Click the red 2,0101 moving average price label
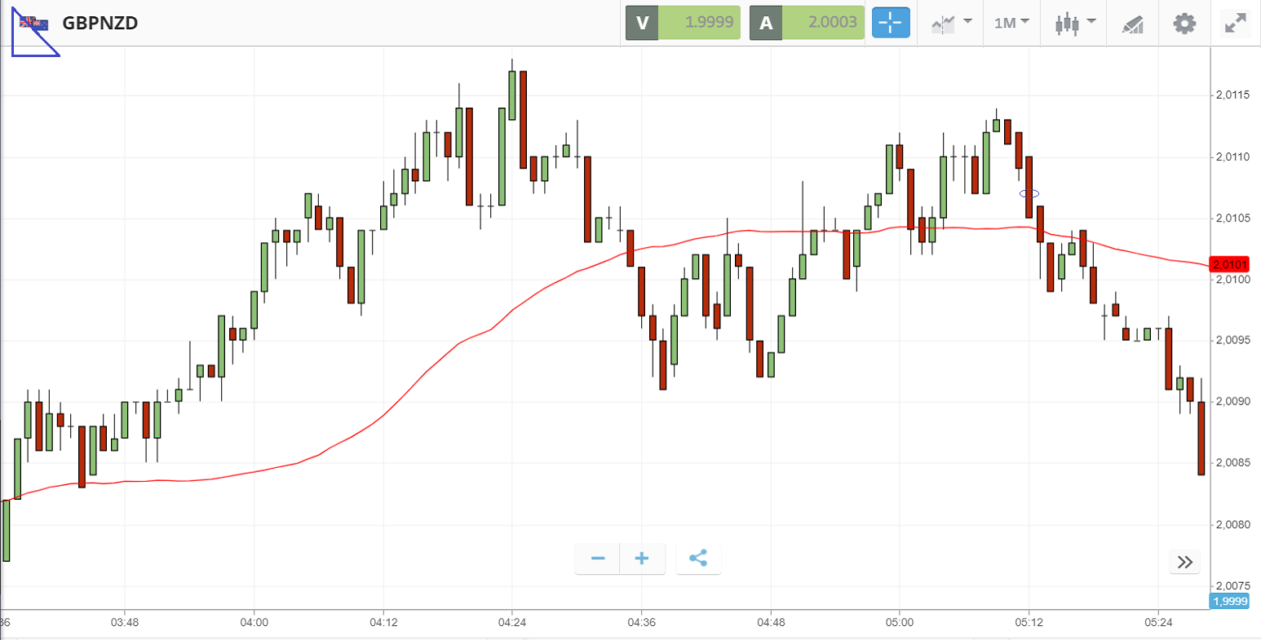This screenshot has width=1261, height=640. click(1229, 264)
